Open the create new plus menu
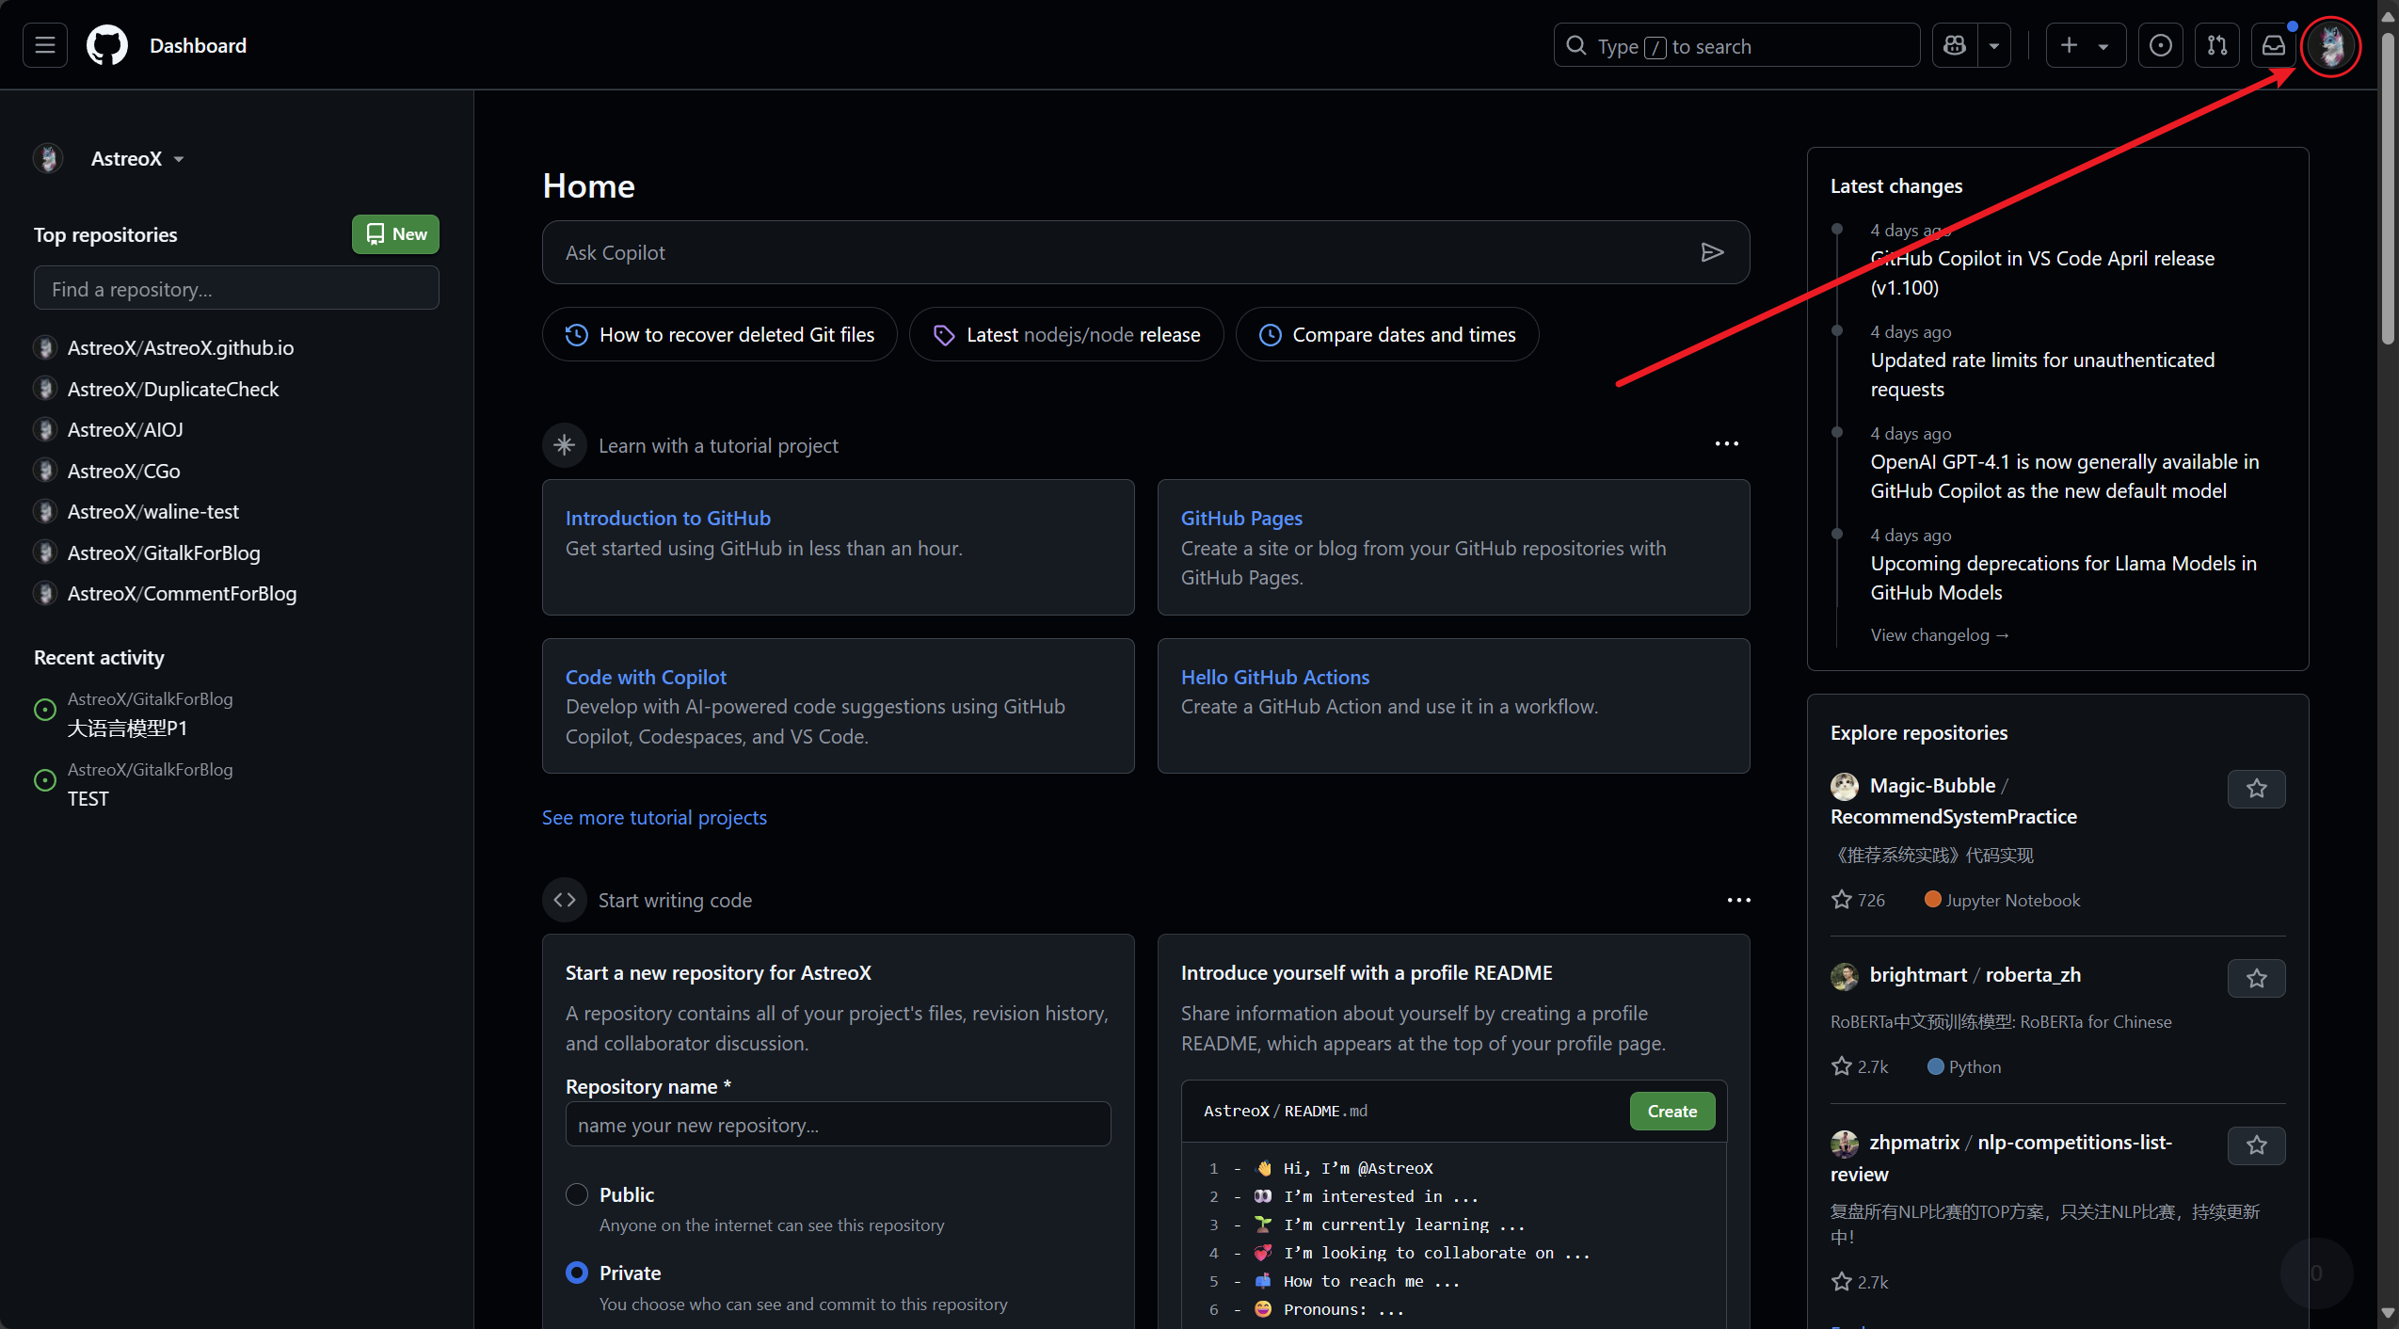This screenshot has height=1329, width=2399. pos(2086,45)
